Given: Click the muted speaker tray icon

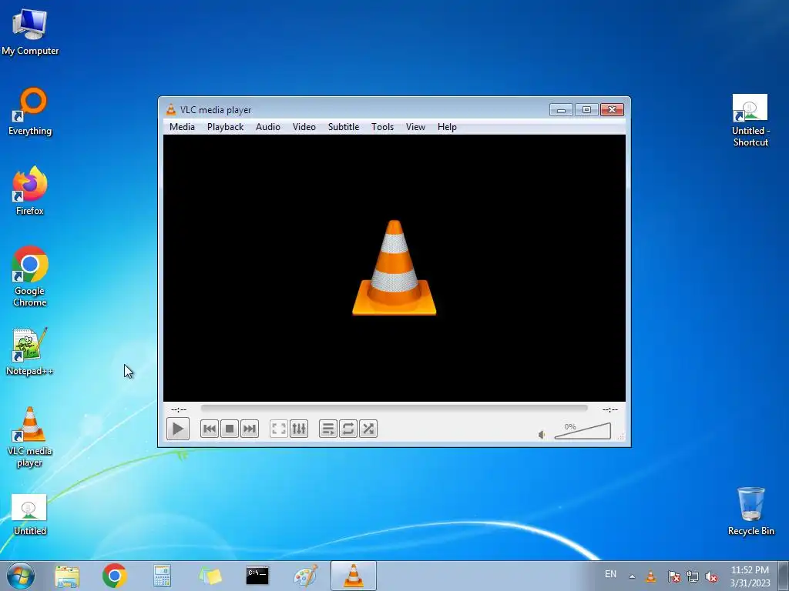Looking at the screenshot, I should (x=711, y=576).
